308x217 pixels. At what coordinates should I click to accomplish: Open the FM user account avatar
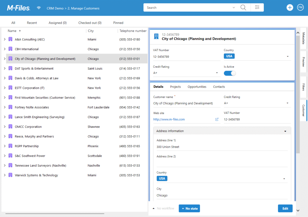300,8
